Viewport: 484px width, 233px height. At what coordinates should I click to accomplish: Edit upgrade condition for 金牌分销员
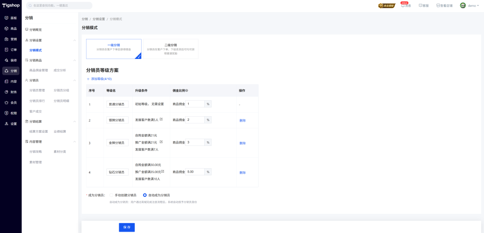pyautogui.click(x=161, y=142)
